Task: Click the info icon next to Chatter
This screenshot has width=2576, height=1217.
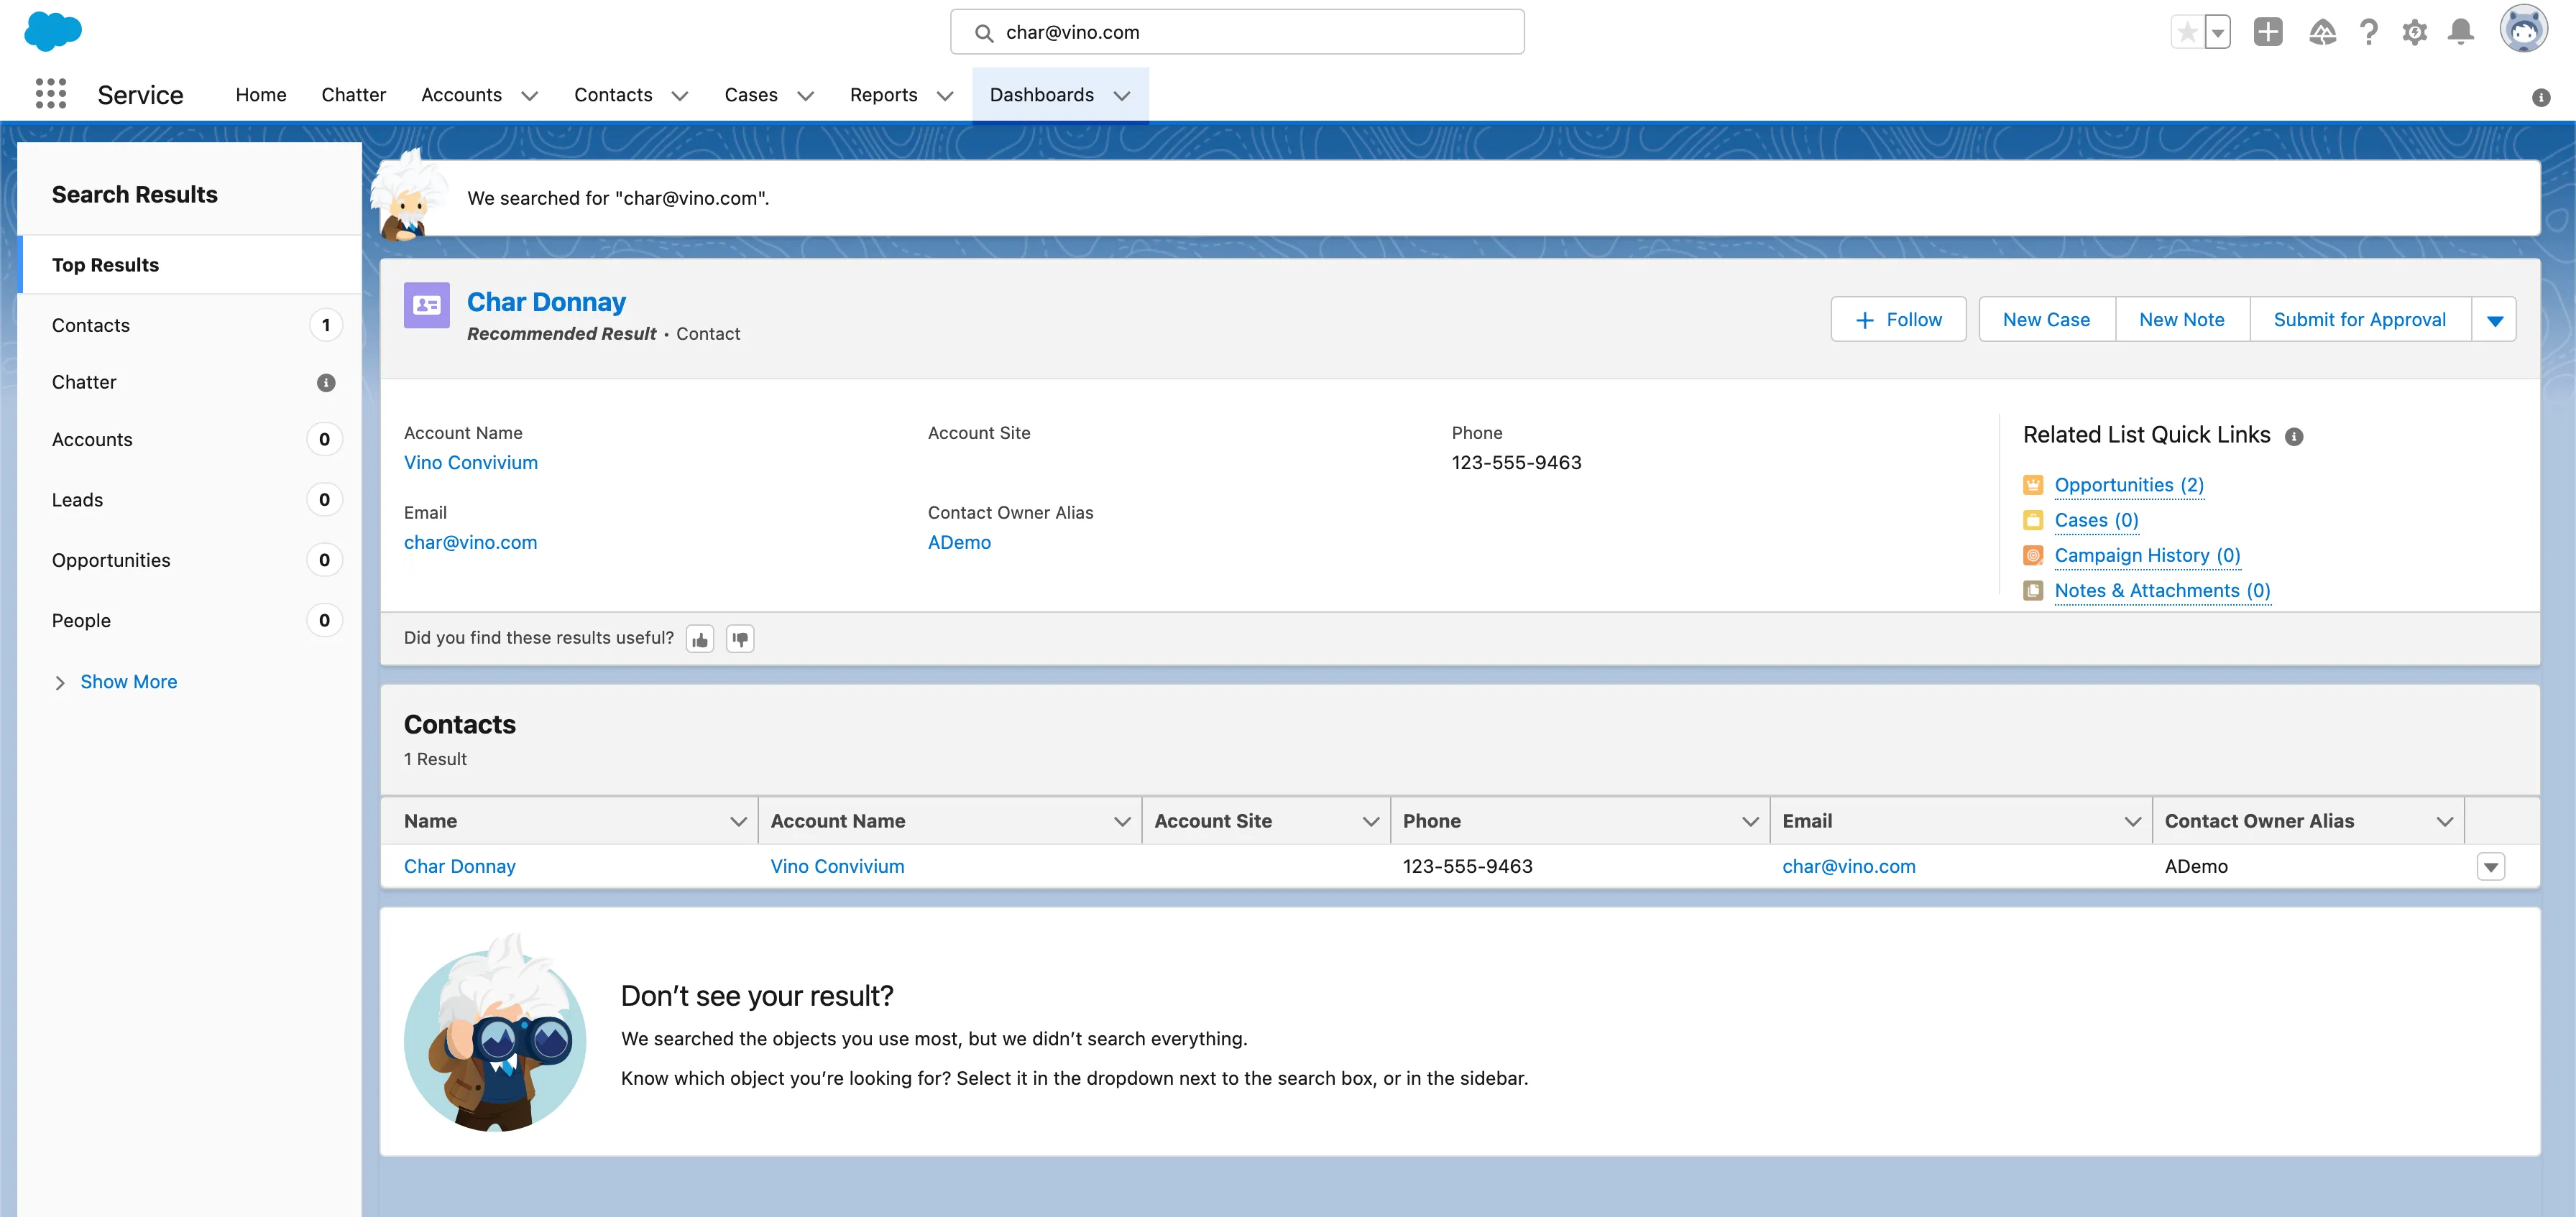Action: (326, 383)
